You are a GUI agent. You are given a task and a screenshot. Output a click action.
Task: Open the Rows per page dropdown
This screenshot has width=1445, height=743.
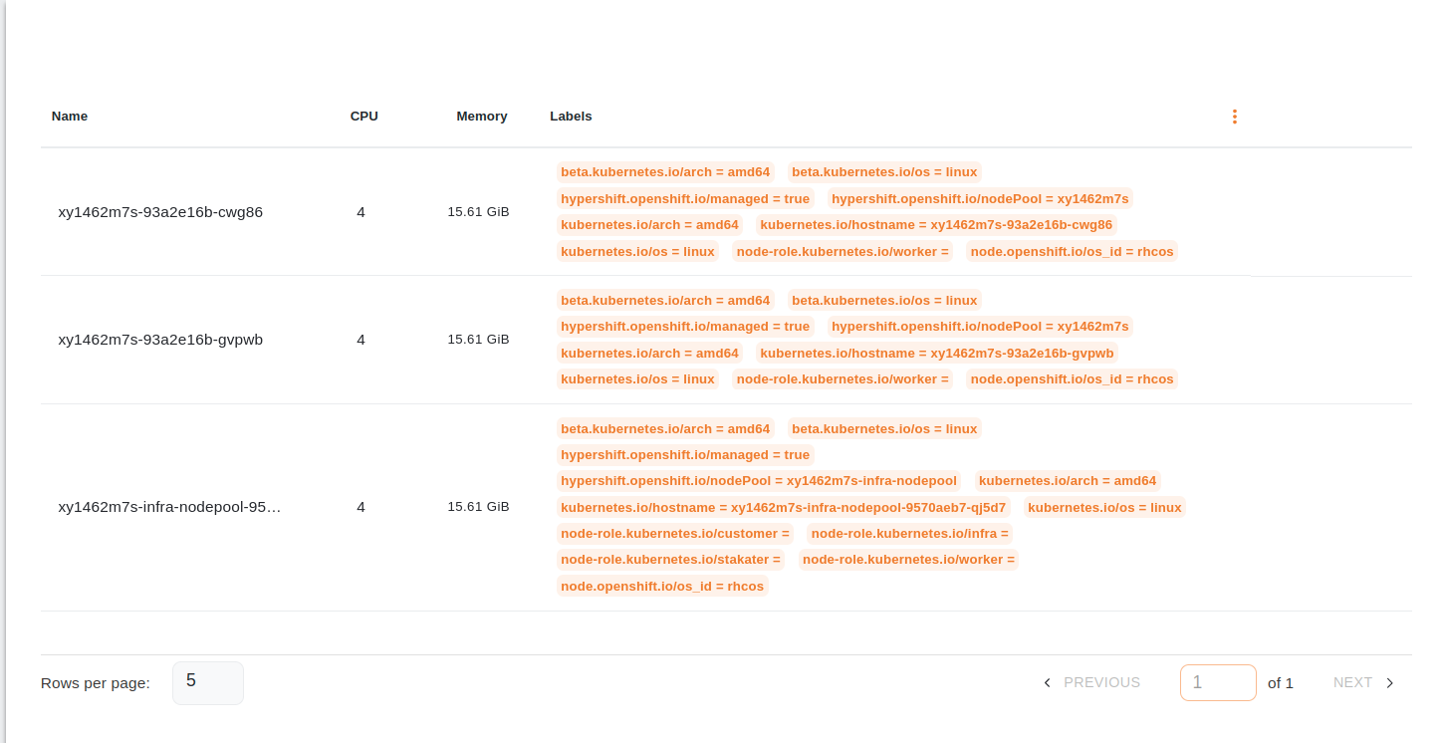pyautogui.click(x=207, y=683)
